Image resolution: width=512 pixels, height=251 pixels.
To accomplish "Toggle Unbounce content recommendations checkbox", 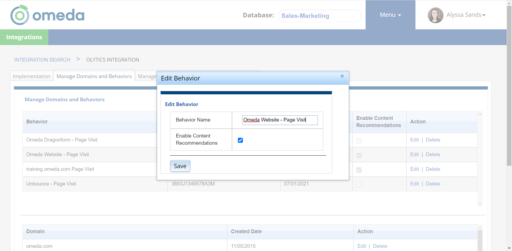I will click(359, 185).
